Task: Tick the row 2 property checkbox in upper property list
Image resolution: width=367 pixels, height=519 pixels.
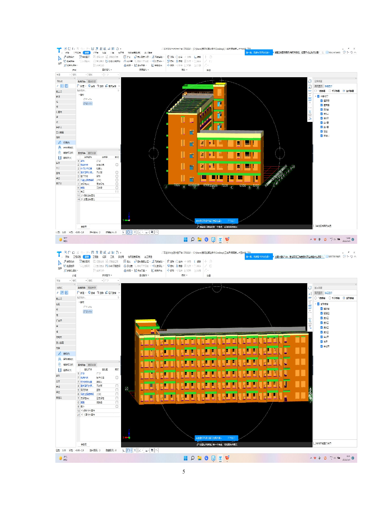Action: [x=117, y=165]
